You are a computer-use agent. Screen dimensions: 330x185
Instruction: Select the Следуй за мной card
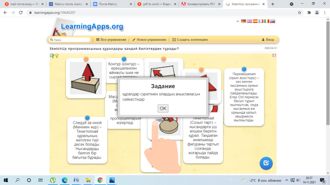87,140
